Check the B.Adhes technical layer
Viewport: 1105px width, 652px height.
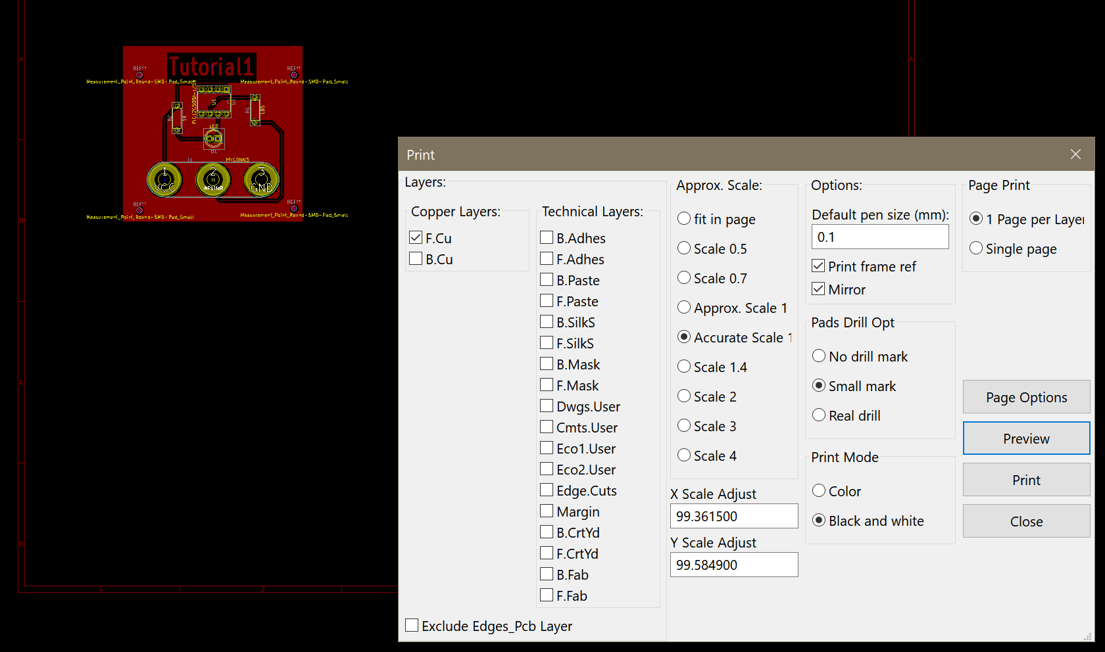tap(547, 238)
